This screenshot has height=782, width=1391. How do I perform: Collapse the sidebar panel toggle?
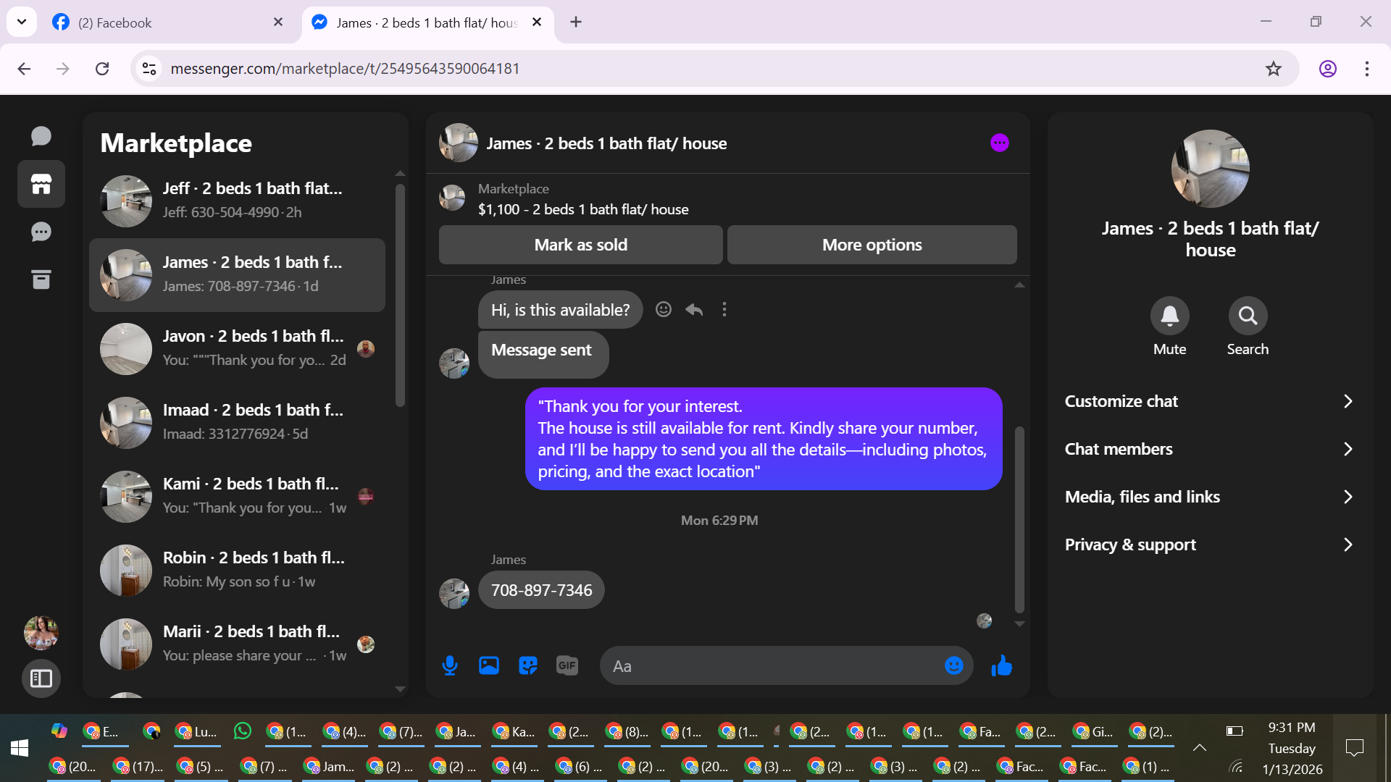[x=41, y=678]
